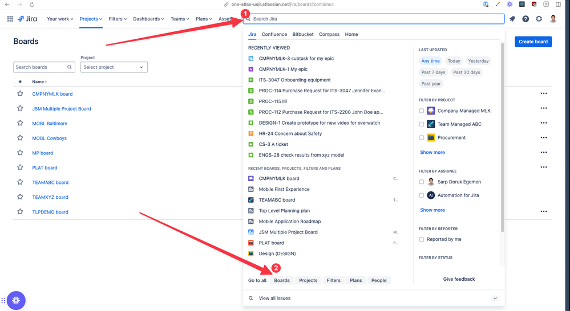This screenshot has height=311, width=570.
Task: Expand the Plans menu
Action: pos(204,19)
